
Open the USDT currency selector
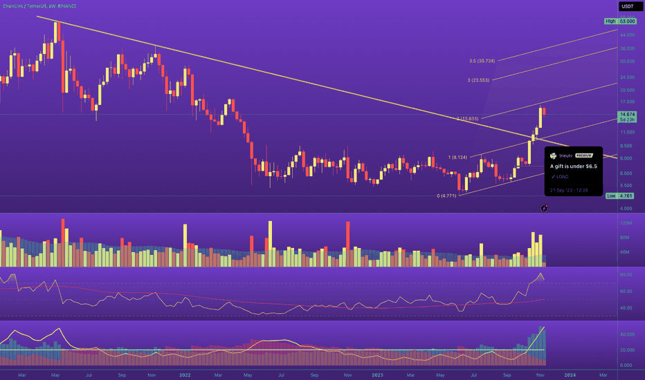pos(630,6)
